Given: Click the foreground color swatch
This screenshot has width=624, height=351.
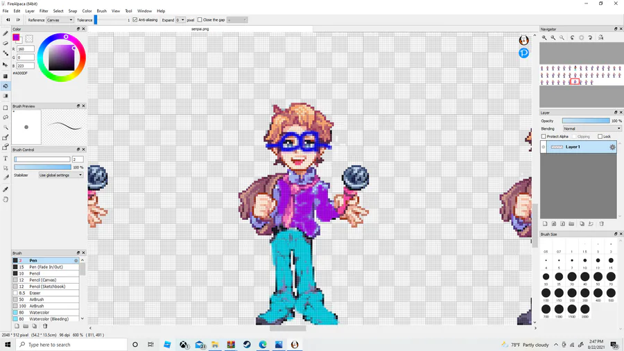Looking at the screenshot, I should coord(16,37).
